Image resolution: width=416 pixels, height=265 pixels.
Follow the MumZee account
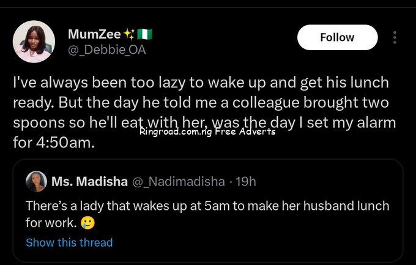[x=337, y=37]
